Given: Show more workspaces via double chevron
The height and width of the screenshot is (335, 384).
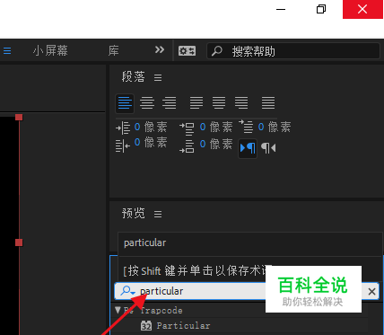Looking at the screenshot, I should coord(160,49).
